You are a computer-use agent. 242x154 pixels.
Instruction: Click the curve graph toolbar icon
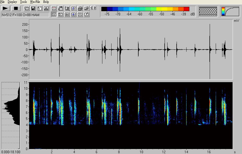[x=40, y=8]
